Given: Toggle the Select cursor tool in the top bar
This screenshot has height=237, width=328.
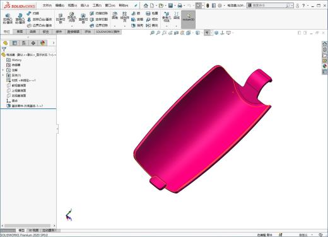Looking at the screenshot, I should [x=198, y=6].
